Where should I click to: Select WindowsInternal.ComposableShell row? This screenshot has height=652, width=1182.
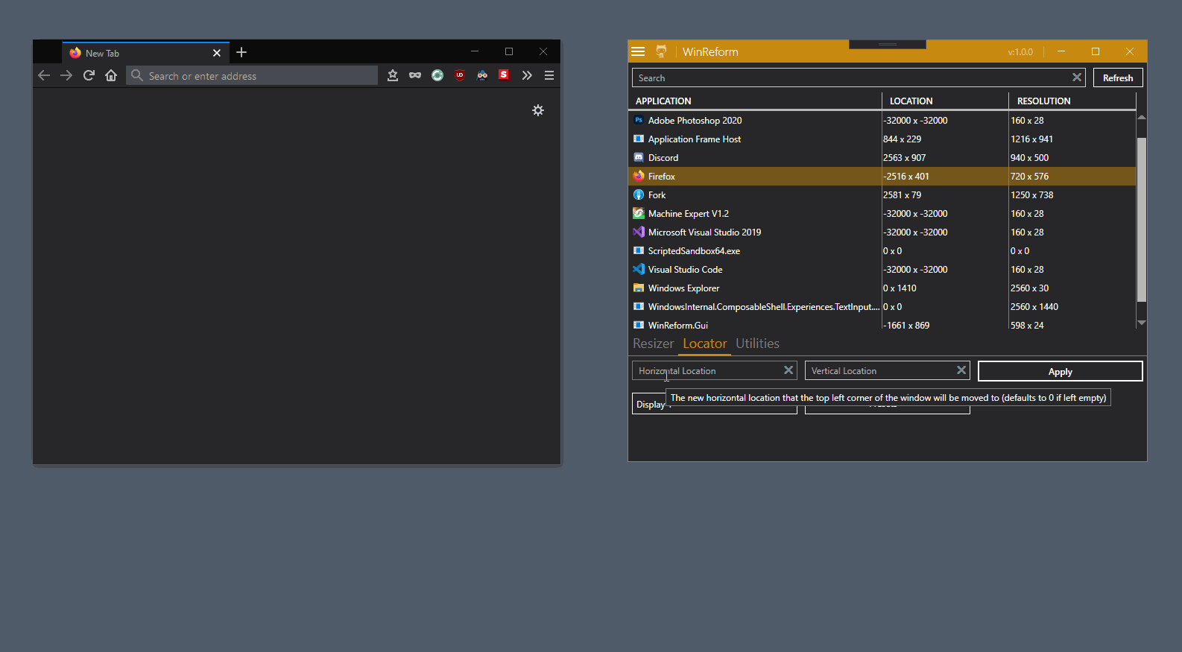tap(882, 306)
